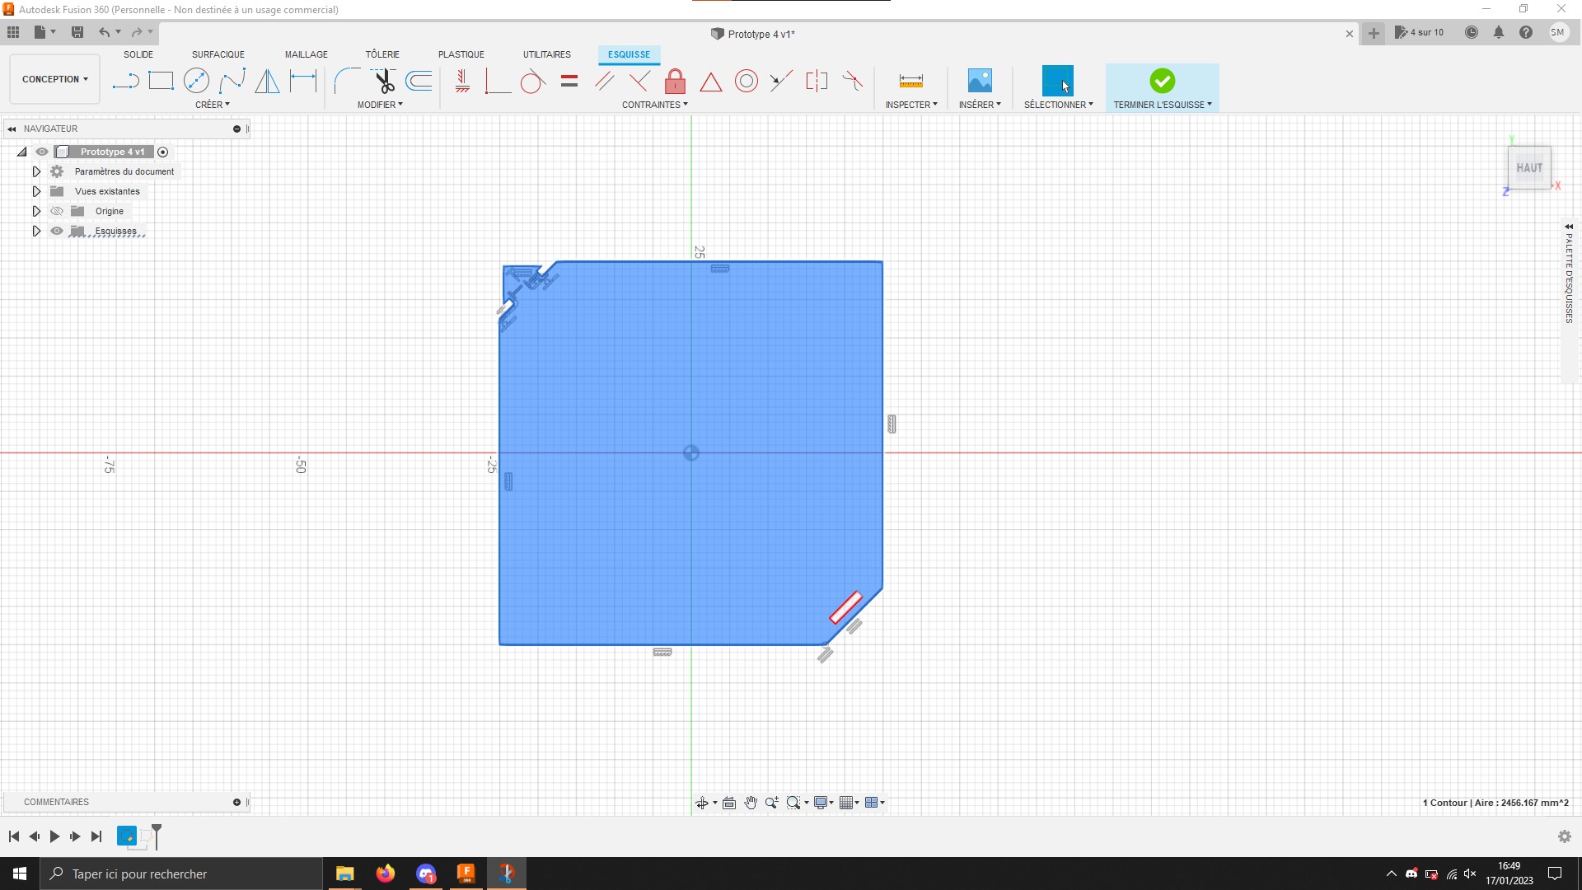Click the Undo arrow
The height and width of the screenshot is (890, 1582).
click(104, 32)
